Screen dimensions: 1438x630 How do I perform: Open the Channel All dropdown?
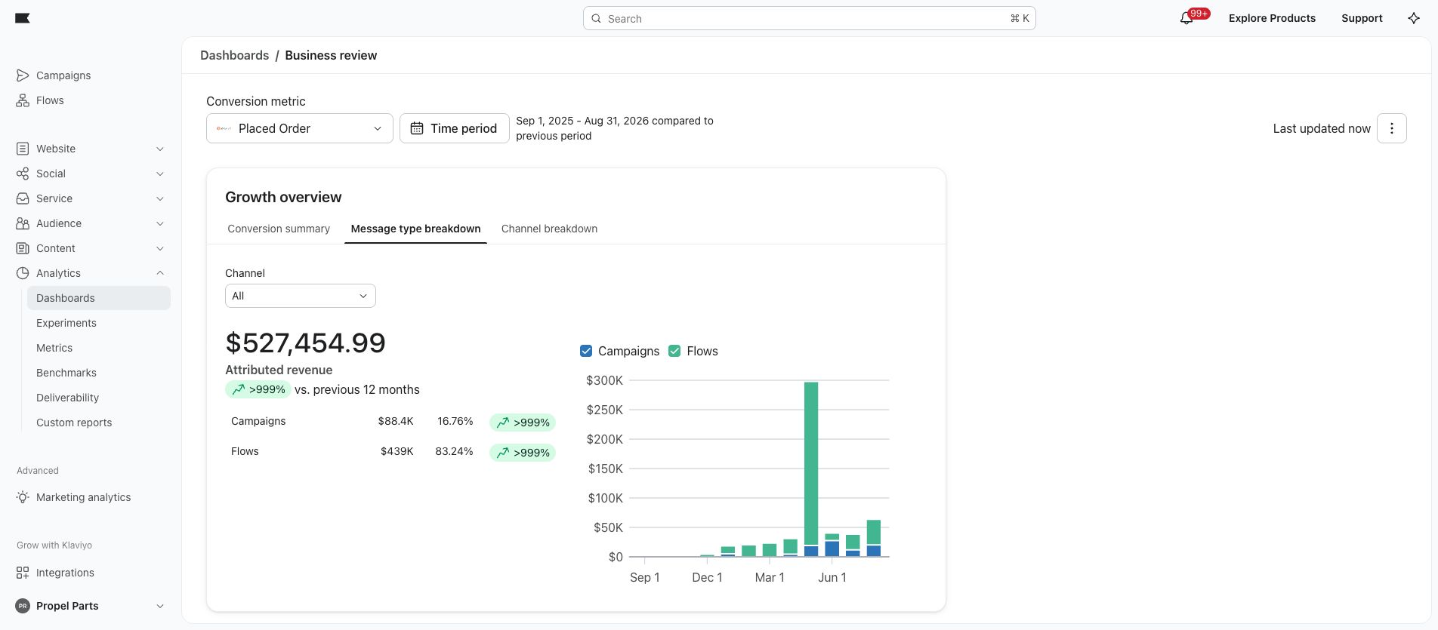[x=301, y=296]
